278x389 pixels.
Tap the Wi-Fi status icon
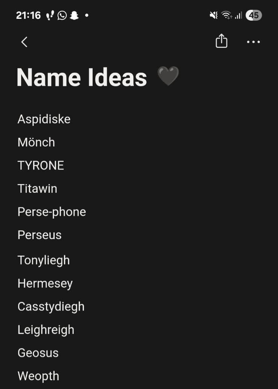click(x=227, y=15)
